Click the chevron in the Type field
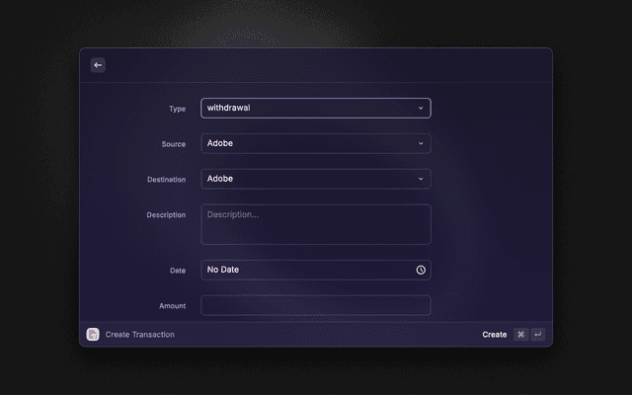The height and width of the screenshot is (395, 632). coord(421,108)
